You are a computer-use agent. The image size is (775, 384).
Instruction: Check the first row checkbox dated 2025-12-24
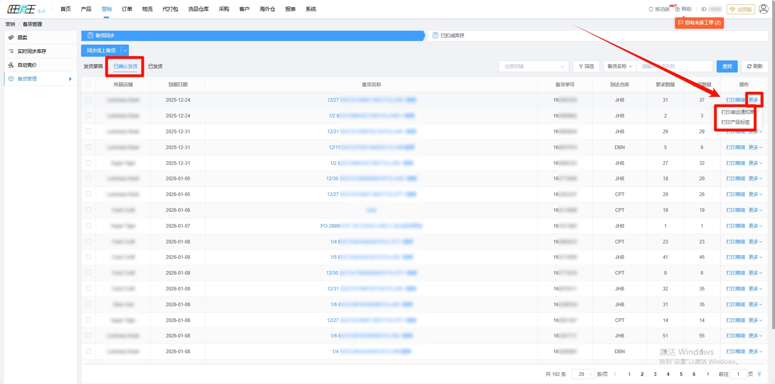[88, 100]
